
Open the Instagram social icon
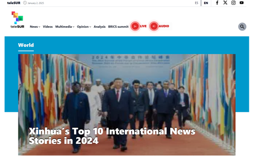tap(233, 3)
